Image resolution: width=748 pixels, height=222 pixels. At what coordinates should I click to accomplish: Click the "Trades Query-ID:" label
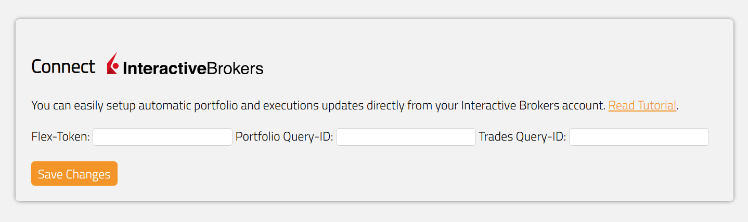coord(522,137)
